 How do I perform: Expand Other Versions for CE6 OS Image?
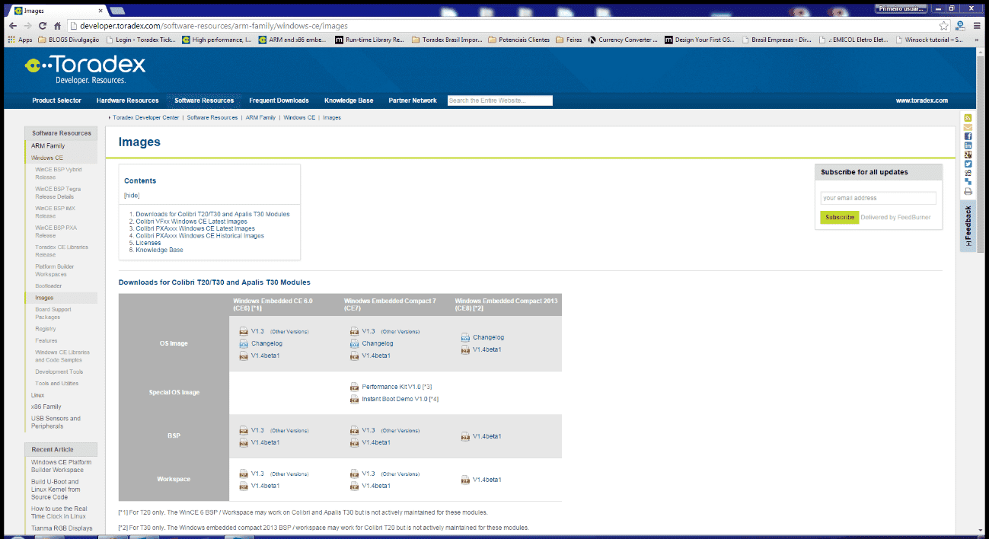[290, 332]
